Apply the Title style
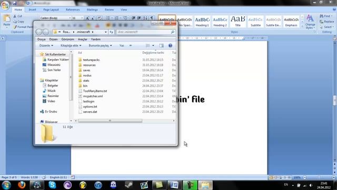This screenshot has height=190, width=337. [x=237, y=21]
